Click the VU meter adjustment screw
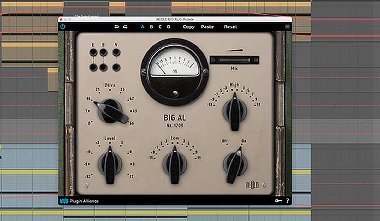380x221 pixels. point(175,94)
